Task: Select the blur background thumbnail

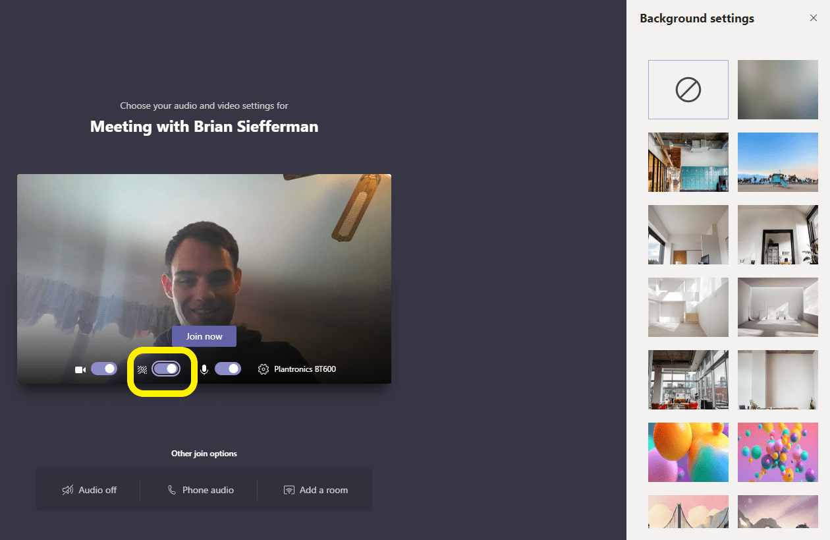Action: click(777, 89)
